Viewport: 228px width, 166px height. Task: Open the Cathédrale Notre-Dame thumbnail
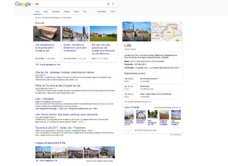coord(141,115)
